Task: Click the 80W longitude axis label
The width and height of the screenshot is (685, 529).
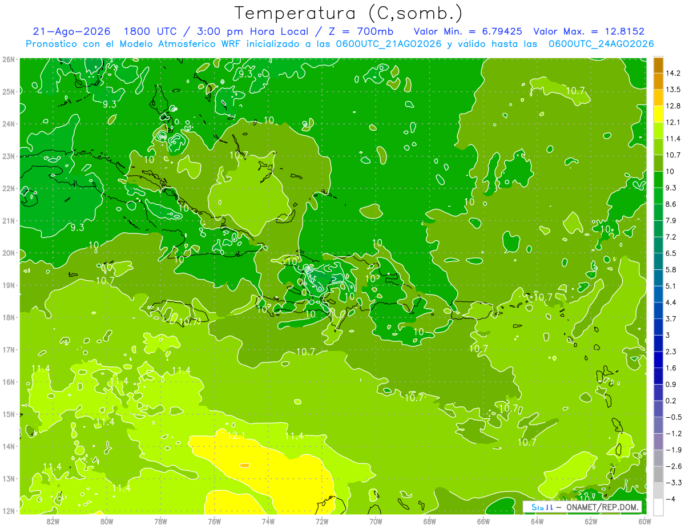Action: point(106,521)
